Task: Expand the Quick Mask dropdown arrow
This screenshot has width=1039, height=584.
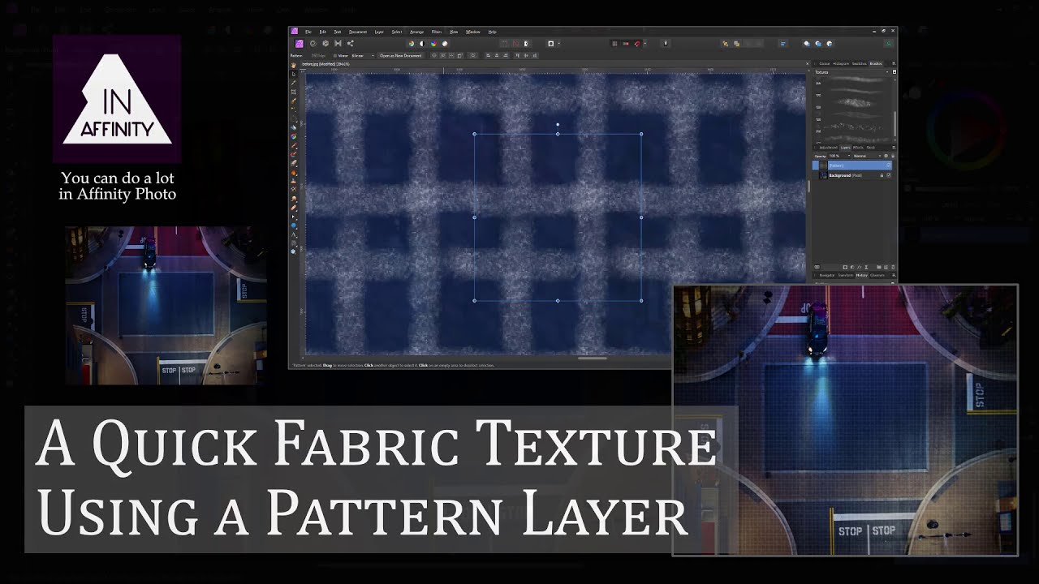Action: (559, 43)
